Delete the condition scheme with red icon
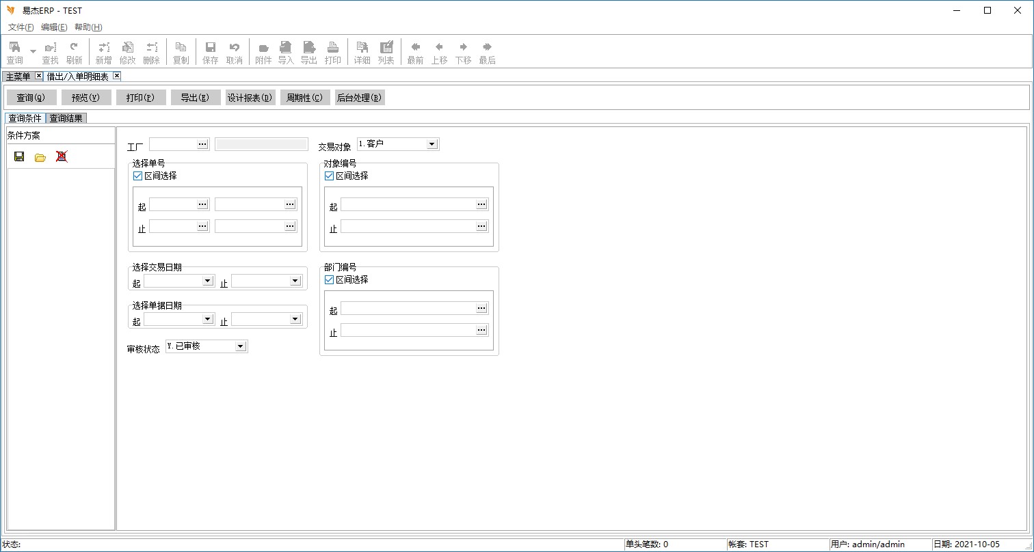This screenshot has width=1034, height=552. [x=62, y=156]
